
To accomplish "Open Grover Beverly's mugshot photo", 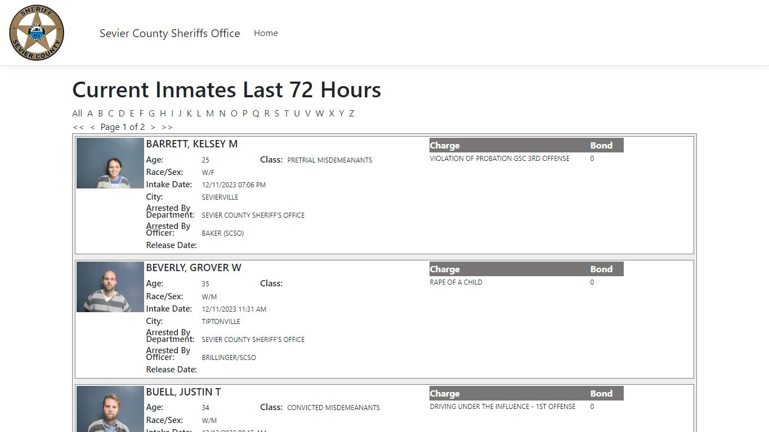I will (110, 287).
